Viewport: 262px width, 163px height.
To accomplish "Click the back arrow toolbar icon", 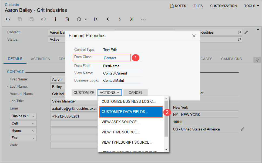I will pyautogui.click(x=8, y=19).
